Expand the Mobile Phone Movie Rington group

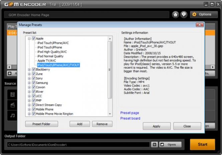(x=29, y=114)
